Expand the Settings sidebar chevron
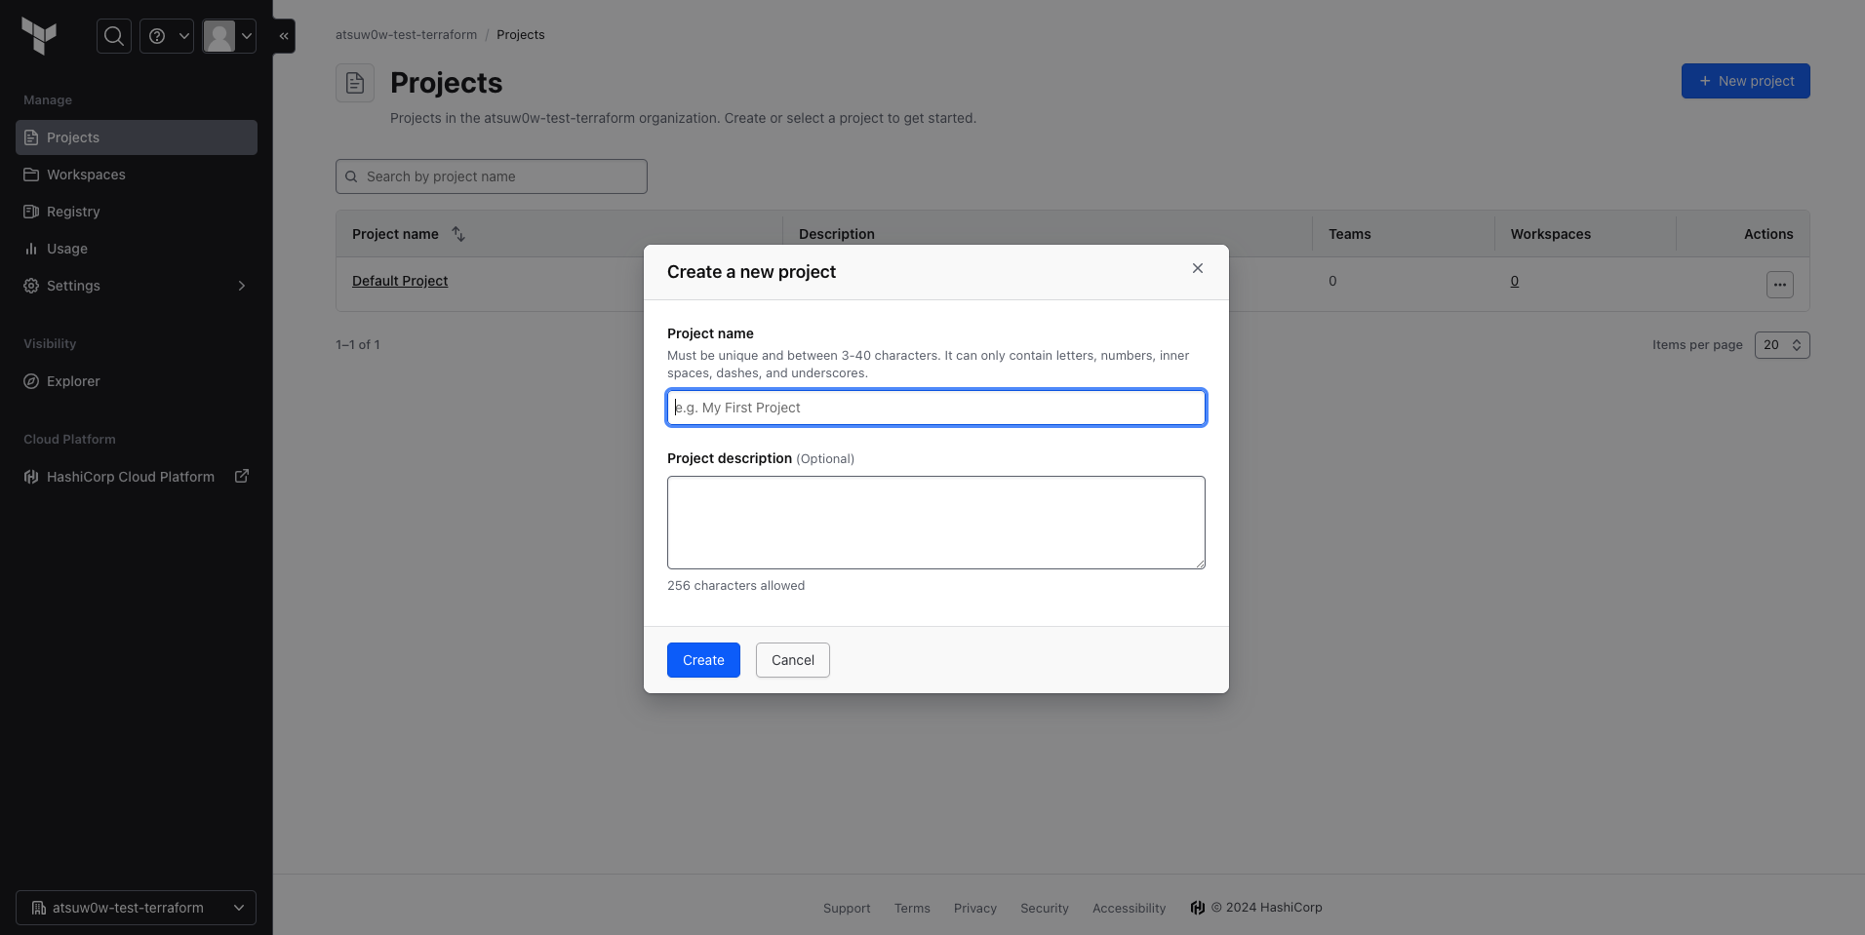 242,286
